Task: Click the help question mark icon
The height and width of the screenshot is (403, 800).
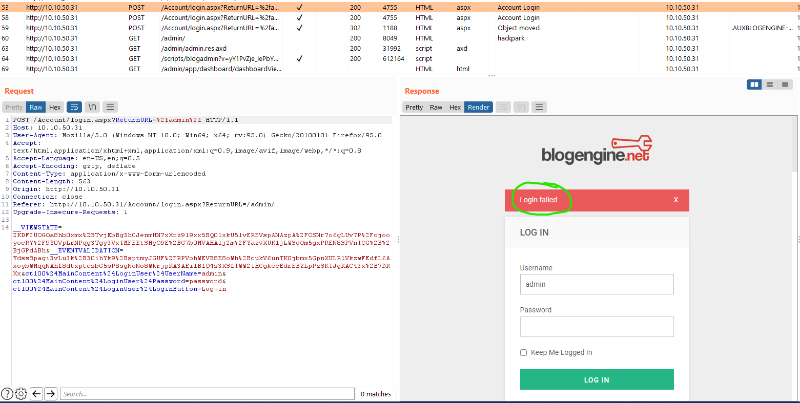Action: click(x=7, y=394)
